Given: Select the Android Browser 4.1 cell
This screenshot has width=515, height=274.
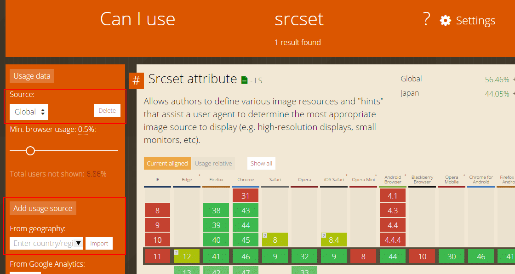Looking at the screenshot, I should 393,195.
